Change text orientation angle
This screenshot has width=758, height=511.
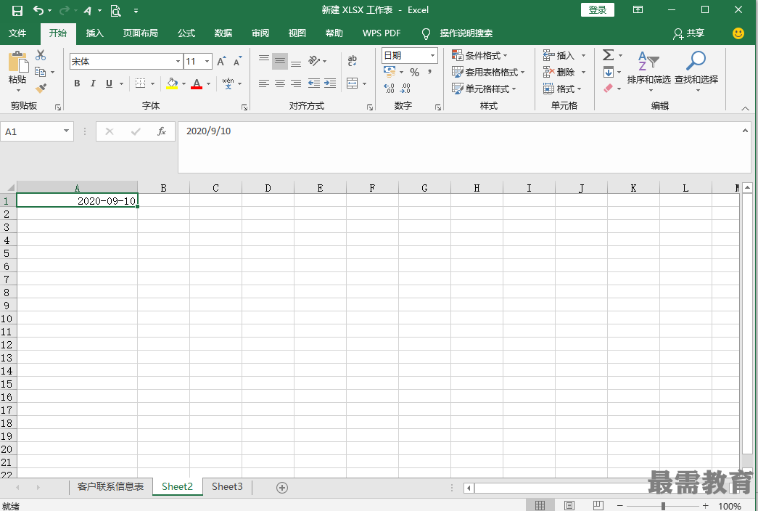tap(314, 60)
